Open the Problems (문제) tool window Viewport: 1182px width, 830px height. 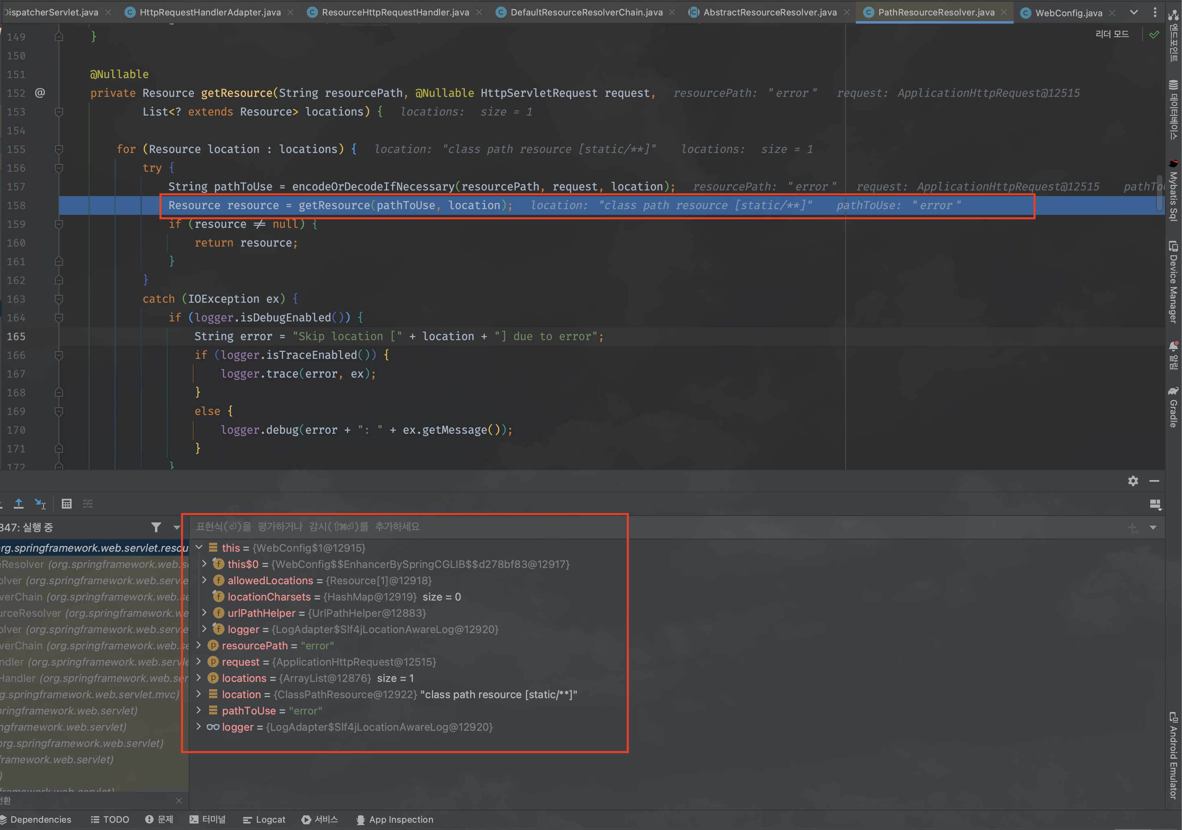(159, 819)
